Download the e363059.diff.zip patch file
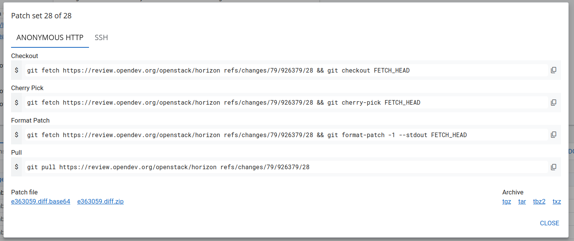Viewport: 574px width, 241px height. (x=100, y=201)
